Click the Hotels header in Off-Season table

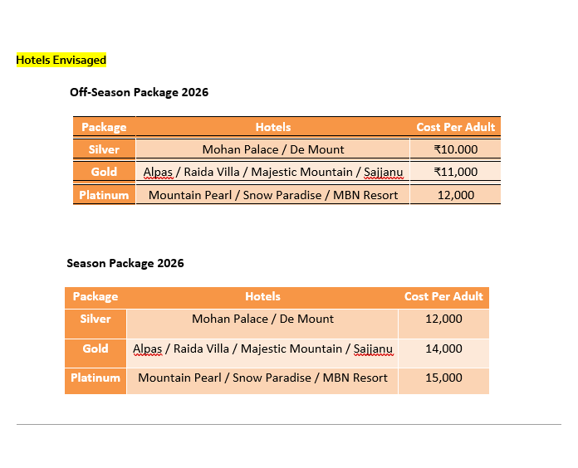pos(273,127)
